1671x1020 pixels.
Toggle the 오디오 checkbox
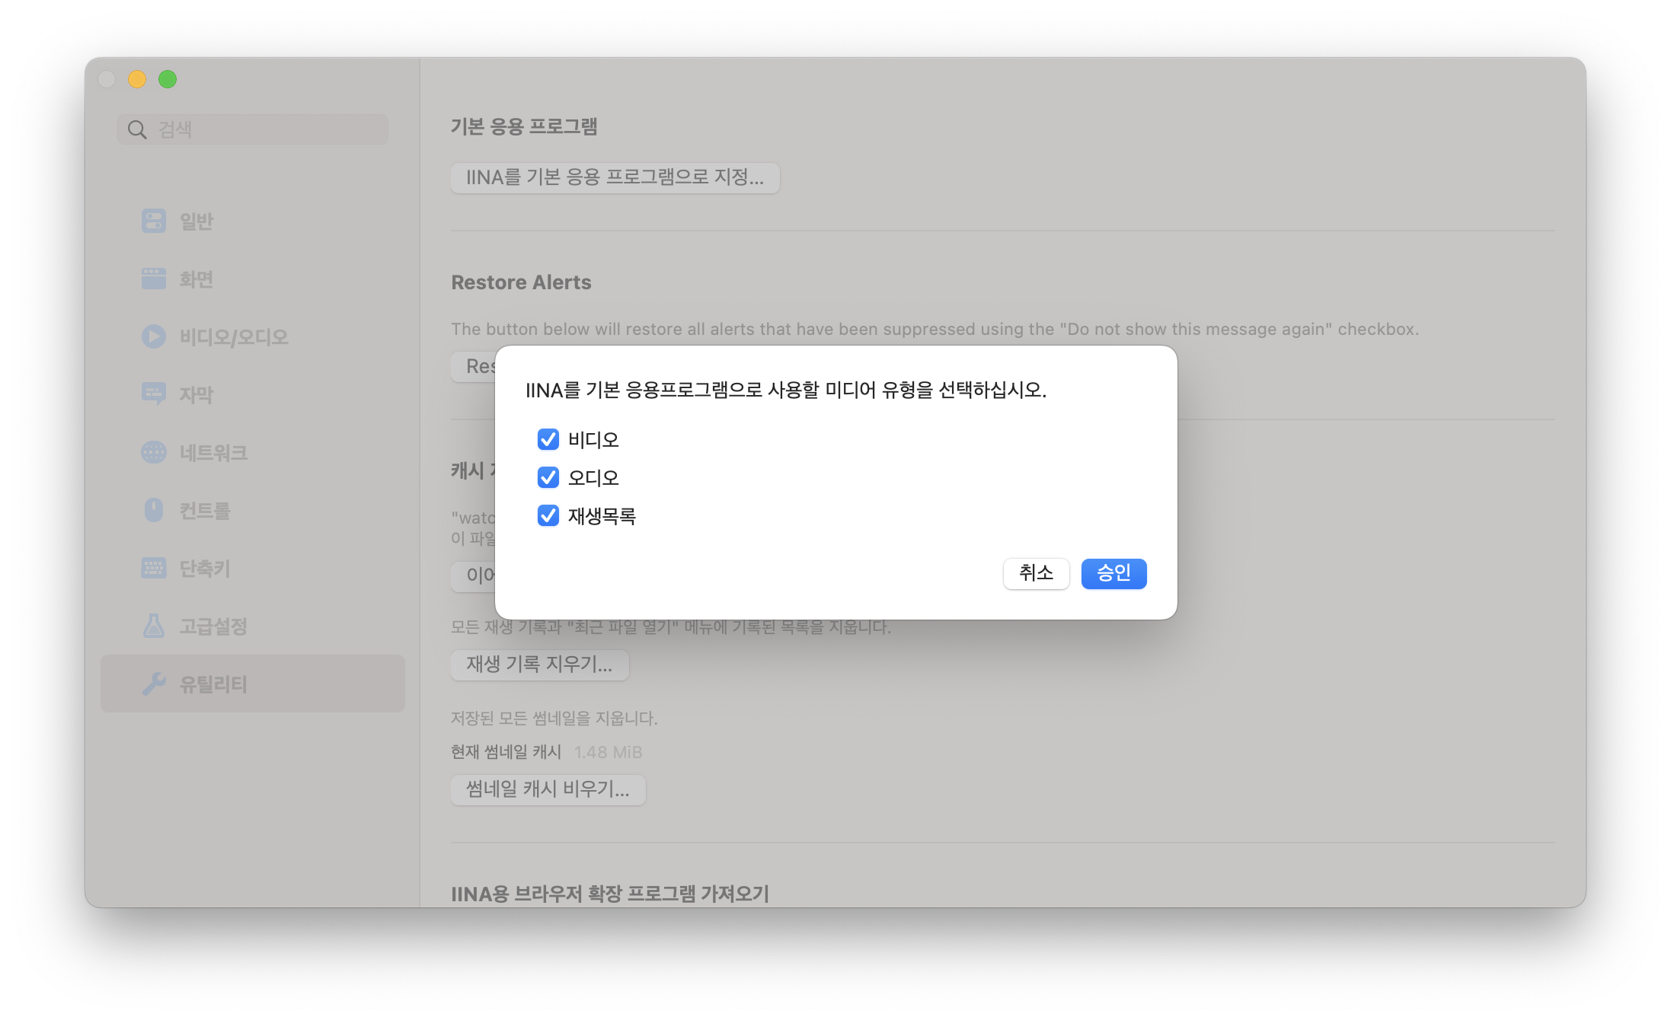548,477
